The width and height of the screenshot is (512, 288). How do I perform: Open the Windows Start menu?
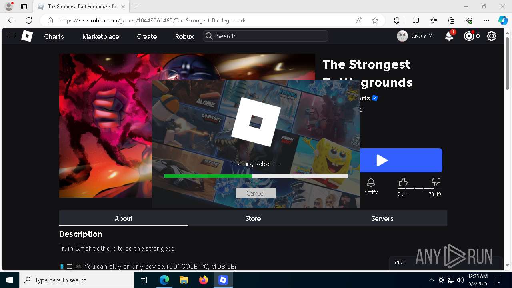(10, 280)
